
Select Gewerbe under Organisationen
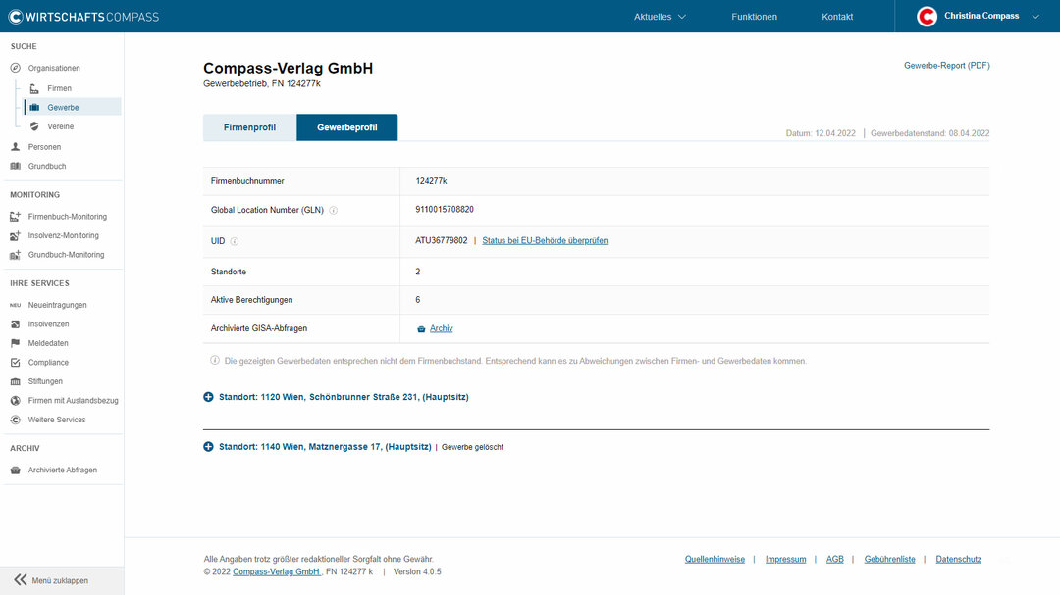(63, 108)
